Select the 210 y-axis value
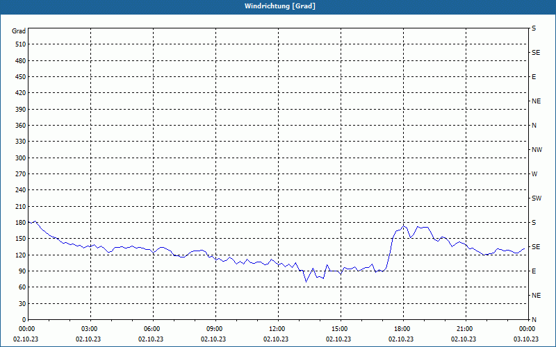The height and width of the screenshot is (347, 556). pyautogui.click(x=21, y=206)
